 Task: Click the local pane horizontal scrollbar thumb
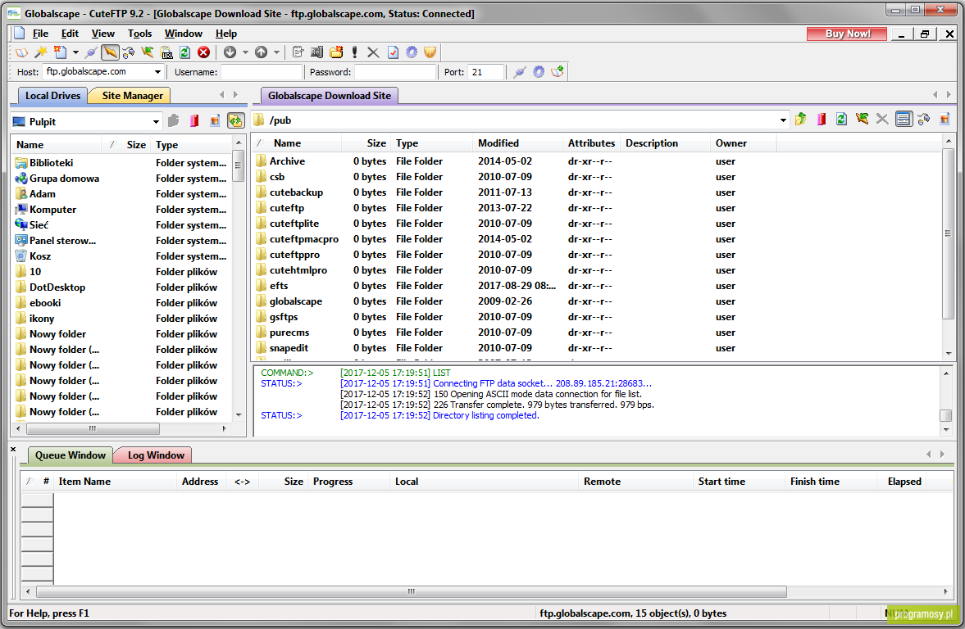(93, 428)
